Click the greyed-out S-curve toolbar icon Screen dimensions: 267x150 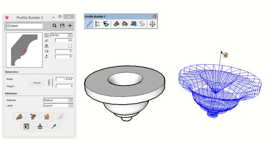tap(142, 24)
